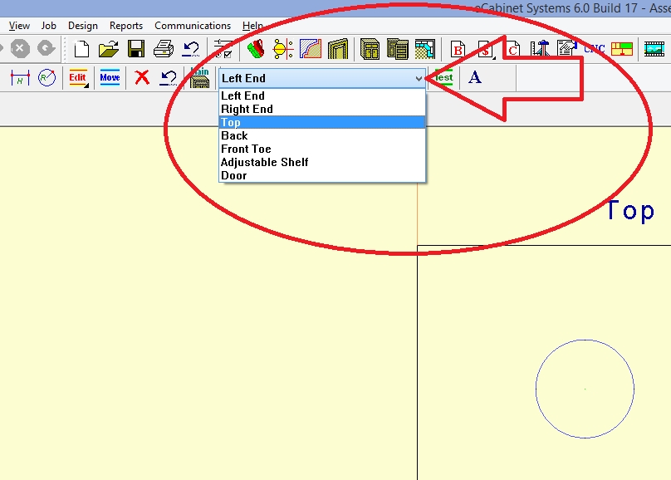Screen dimensions: 671x480
Task: Collapse the Left End part dropdown arrow
Action: 419,78
